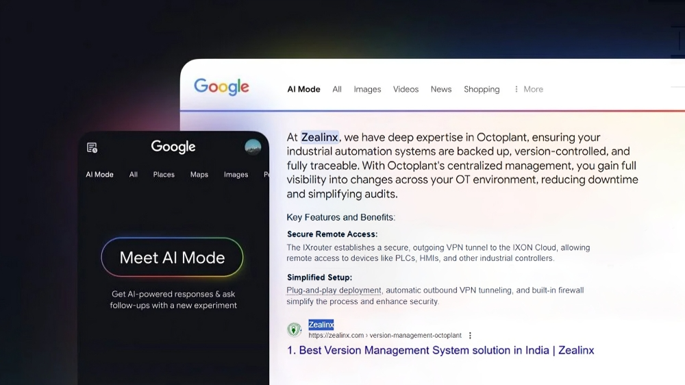
Task: Switch to the Images tab in desktop window
Action: coord(367,89)
